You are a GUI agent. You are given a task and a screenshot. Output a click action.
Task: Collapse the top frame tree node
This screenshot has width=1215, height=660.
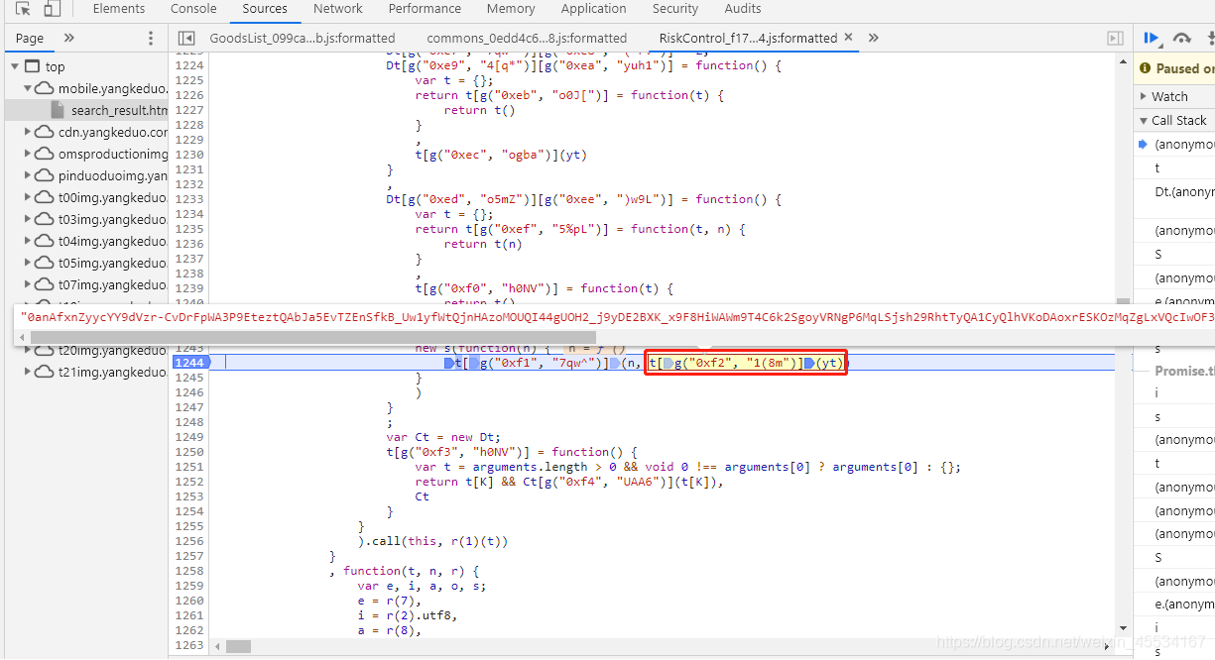click(16, 66)
